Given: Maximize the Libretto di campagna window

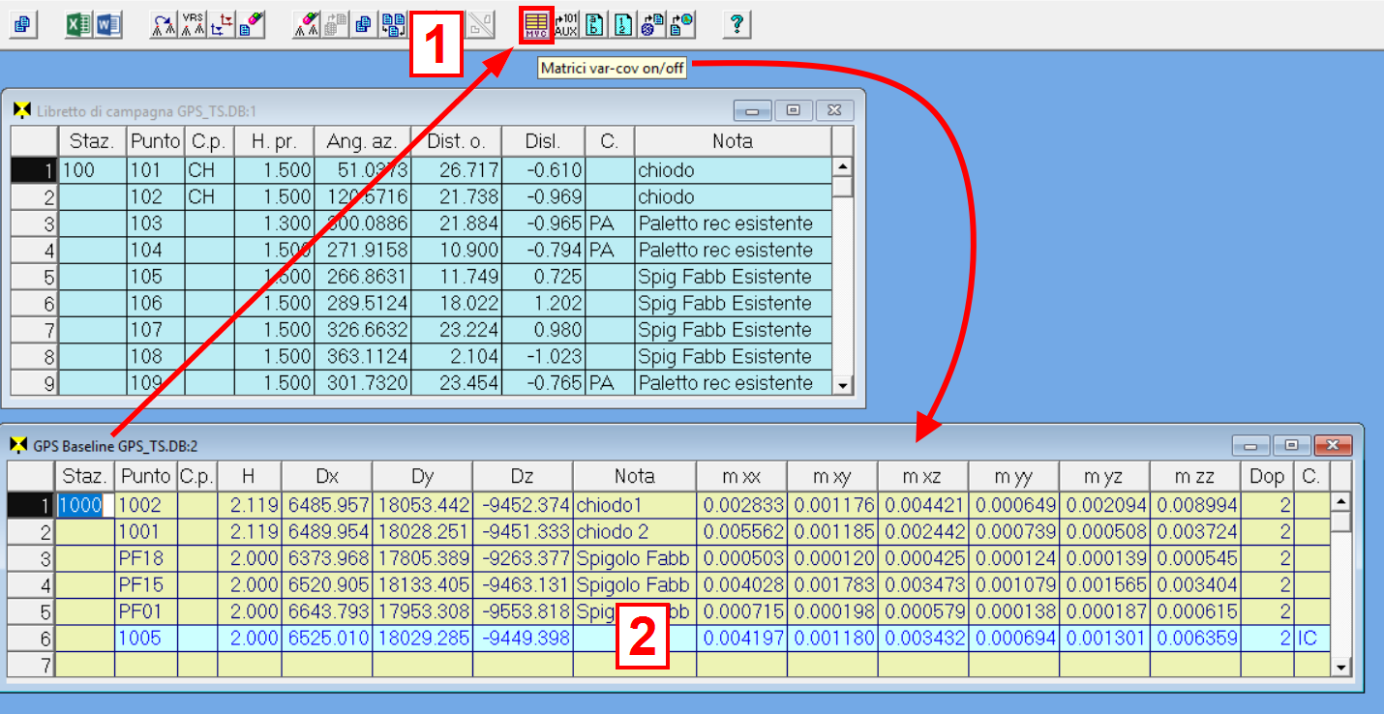Looking at the screenshot, I should tap(794, 110).
